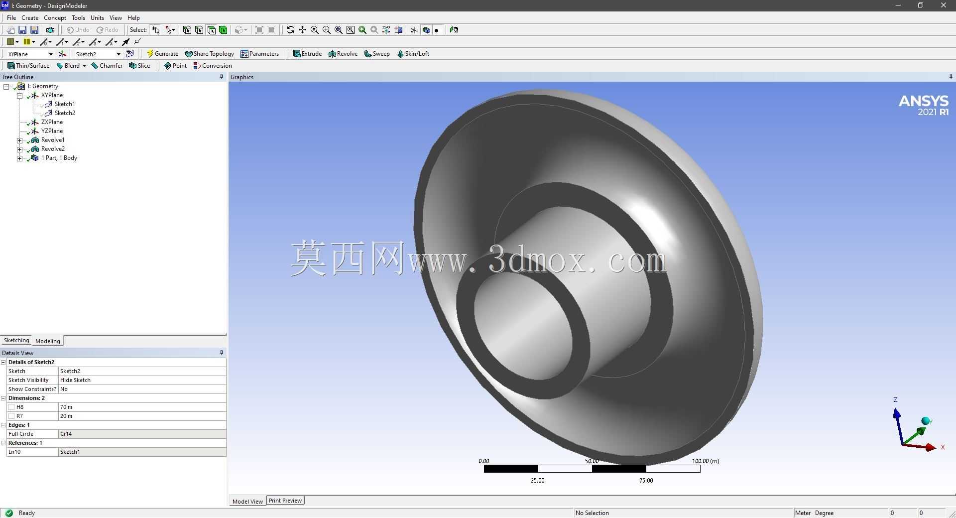Expand the Revolve1 tree node
The image size is (956, 518).
19,140
